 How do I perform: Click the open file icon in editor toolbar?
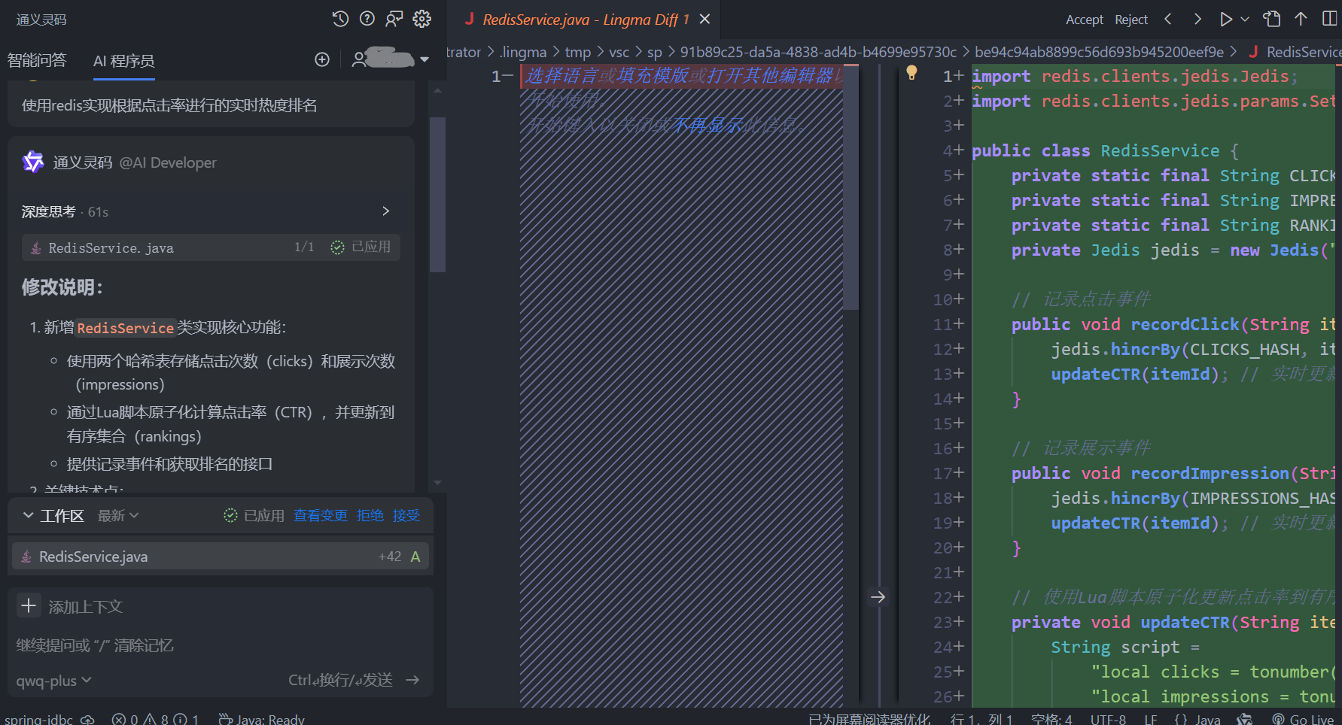click(1272, 19)
